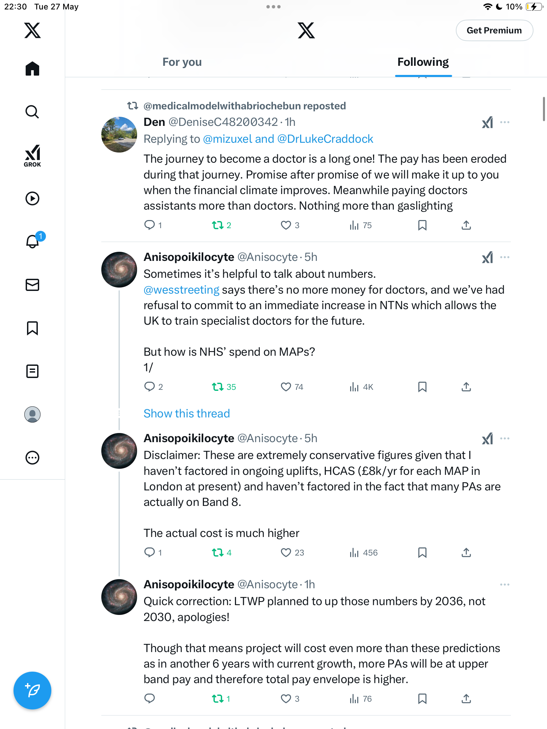Click the page scrollbar on the right edge
The width and height of the screenshot is (547, 729).
[544, 109]
